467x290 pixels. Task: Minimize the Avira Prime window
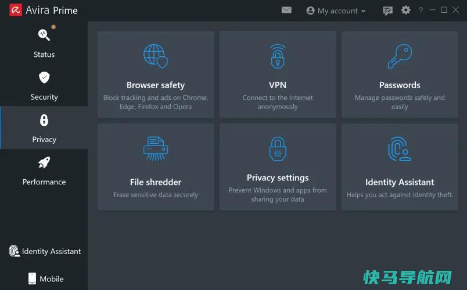coord(433,10)
